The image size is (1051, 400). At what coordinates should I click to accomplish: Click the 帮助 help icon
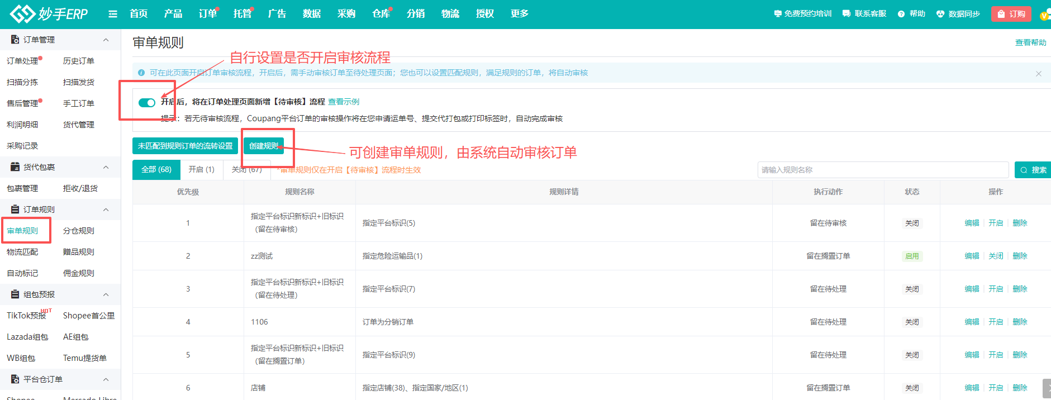click(x=901, y=14)
